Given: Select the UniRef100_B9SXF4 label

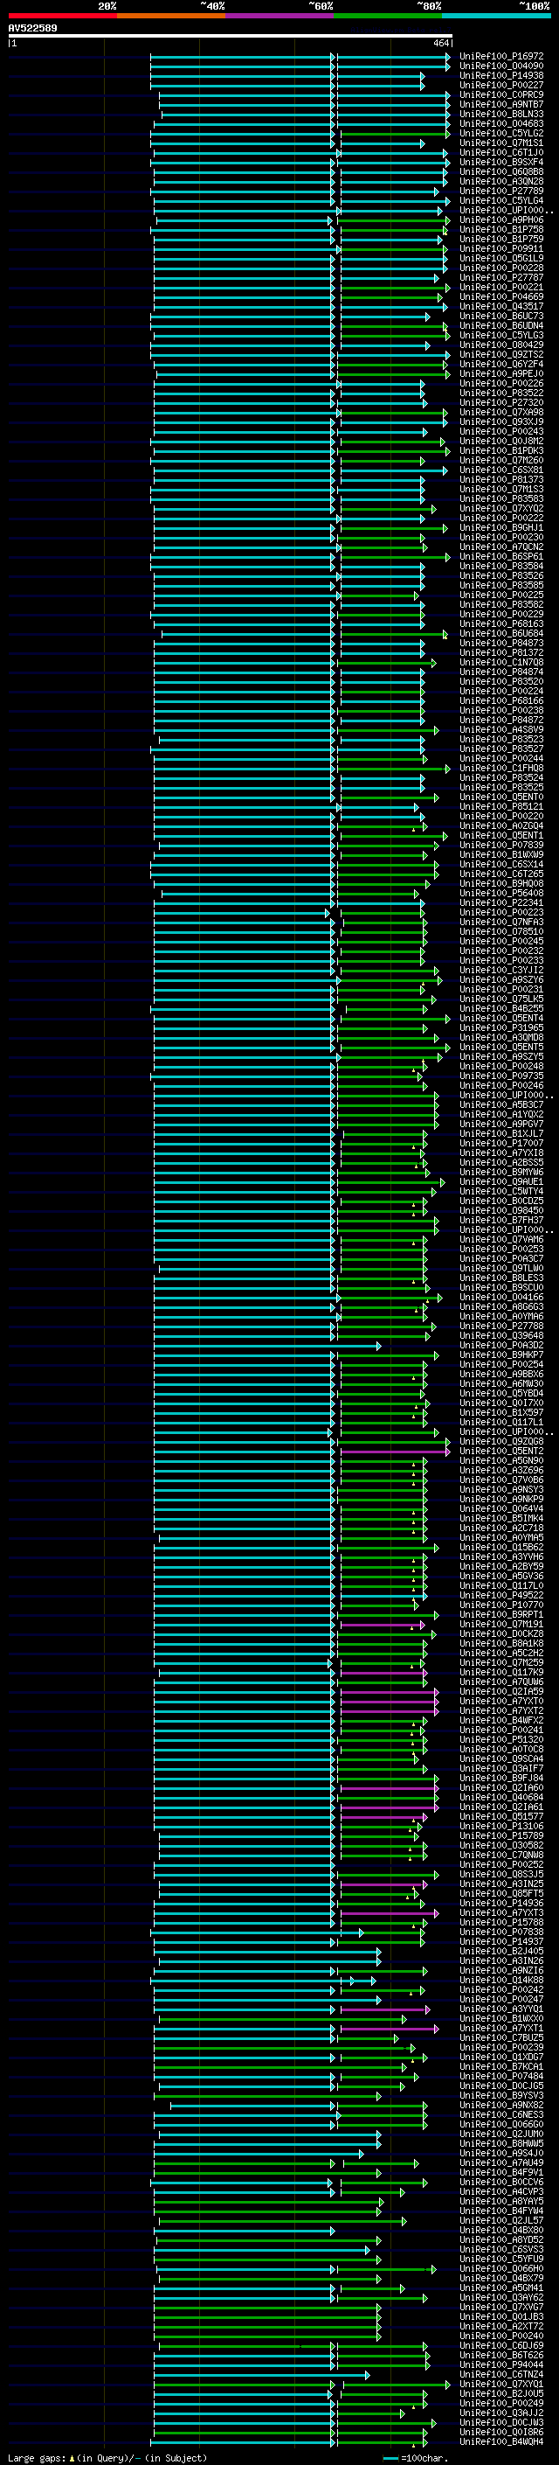Looking at the screenshot, I should click(501, 162).
